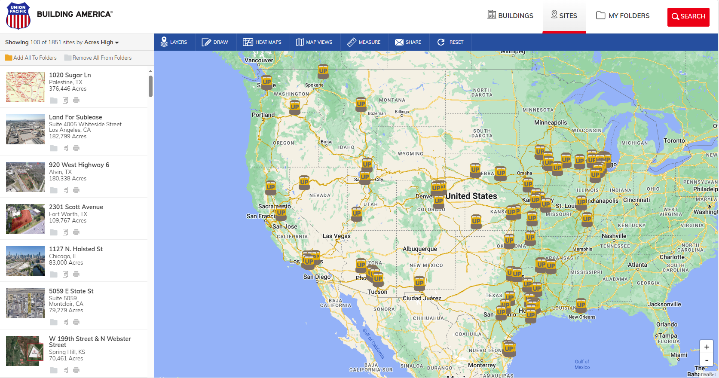View report for 920 West Highway 6
Image resolution: width=719 pixels, height=378 pixels.
(x=65, y=190)
